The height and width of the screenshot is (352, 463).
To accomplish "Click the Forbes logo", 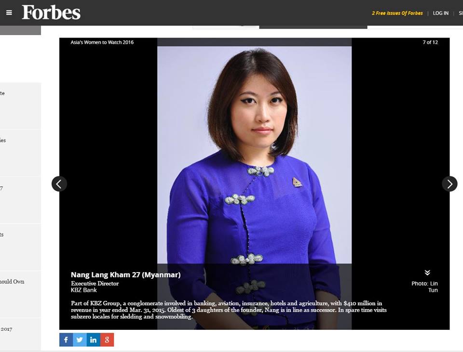I will [x=51, y=13].
